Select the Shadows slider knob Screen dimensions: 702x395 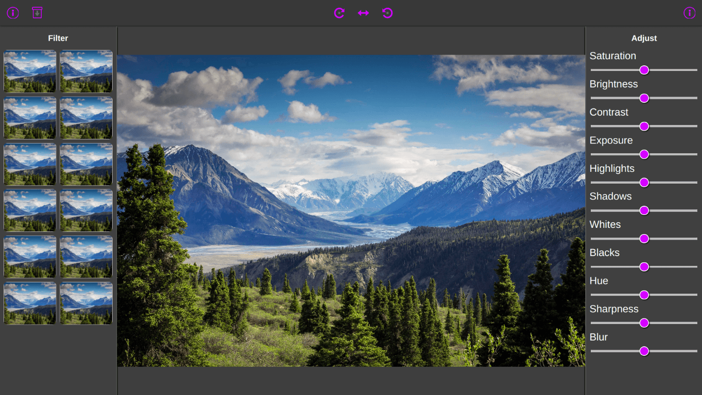pyautogui.click(x=644, y=210)
